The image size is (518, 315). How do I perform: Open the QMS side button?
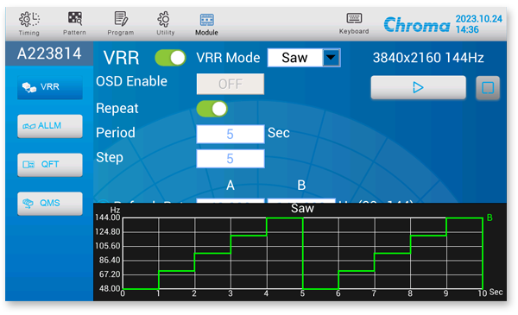(x=50, y=203)
